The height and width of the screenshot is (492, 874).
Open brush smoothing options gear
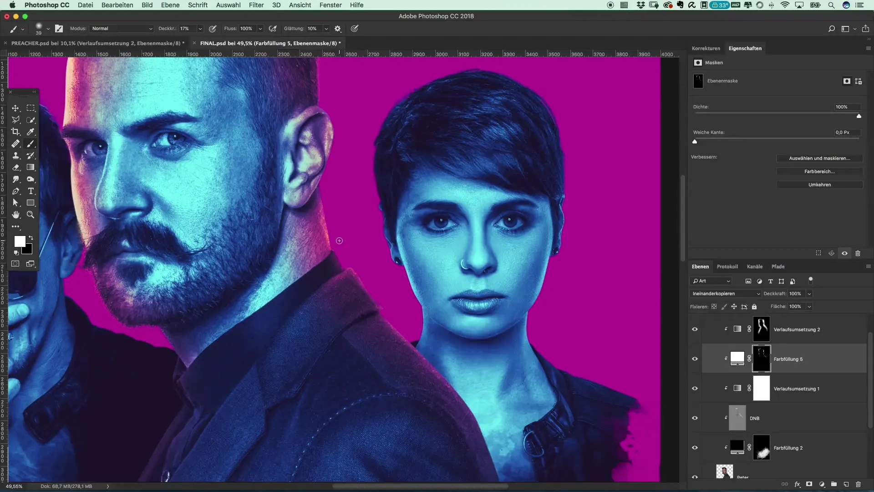(338, 28)
